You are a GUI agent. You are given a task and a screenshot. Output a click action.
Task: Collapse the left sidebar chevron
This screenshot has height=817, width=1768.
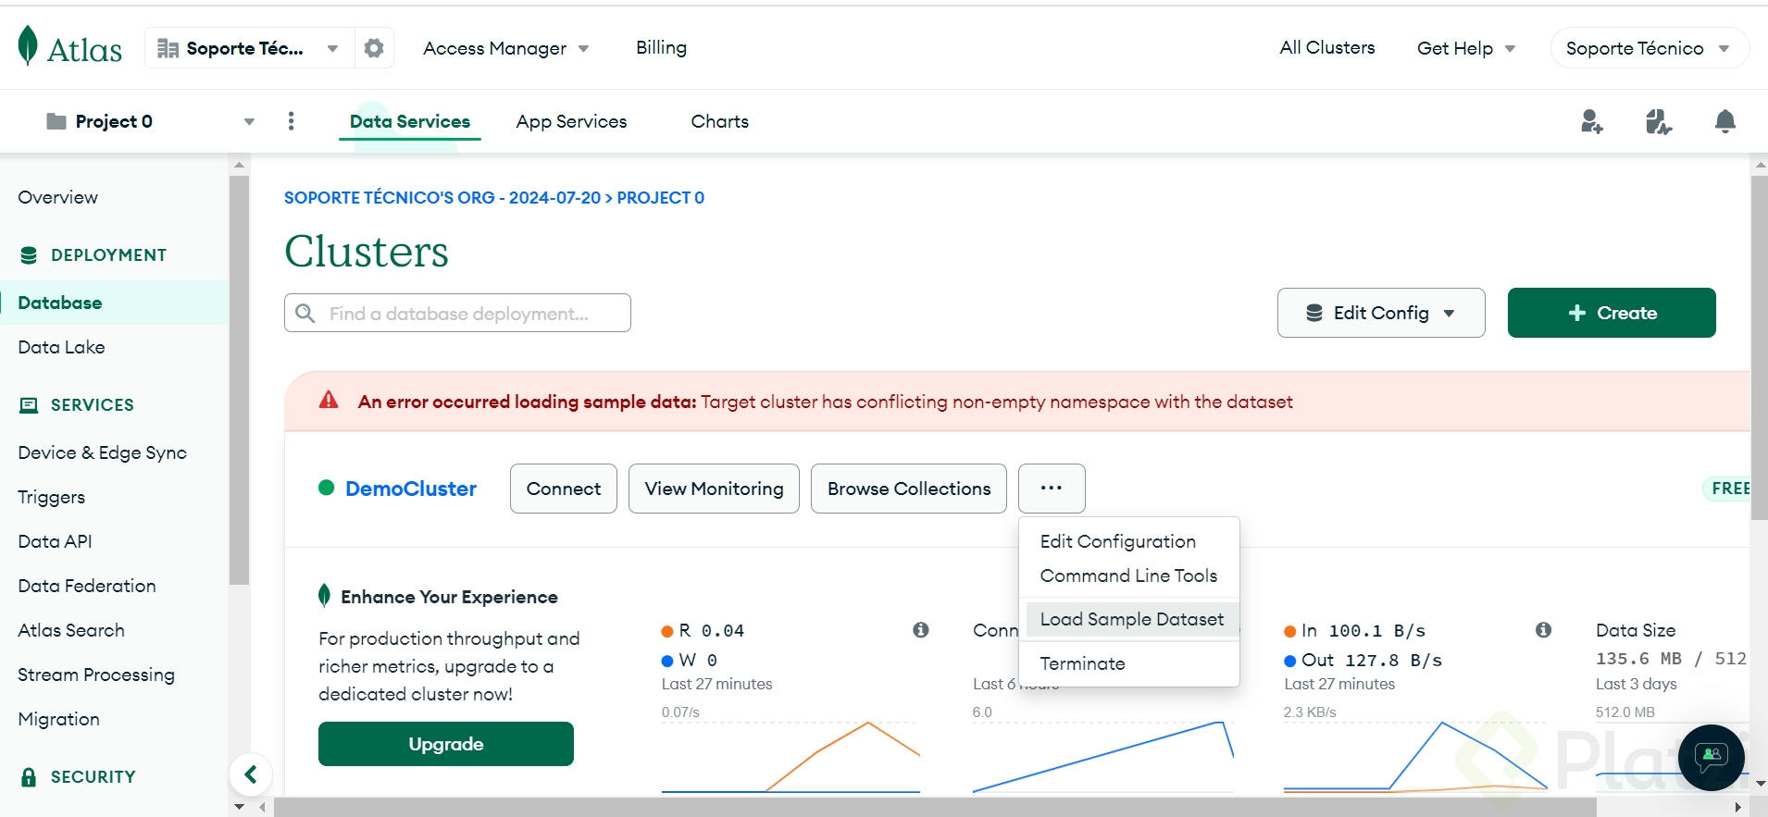pyautogui.click(x=251, y=774)
